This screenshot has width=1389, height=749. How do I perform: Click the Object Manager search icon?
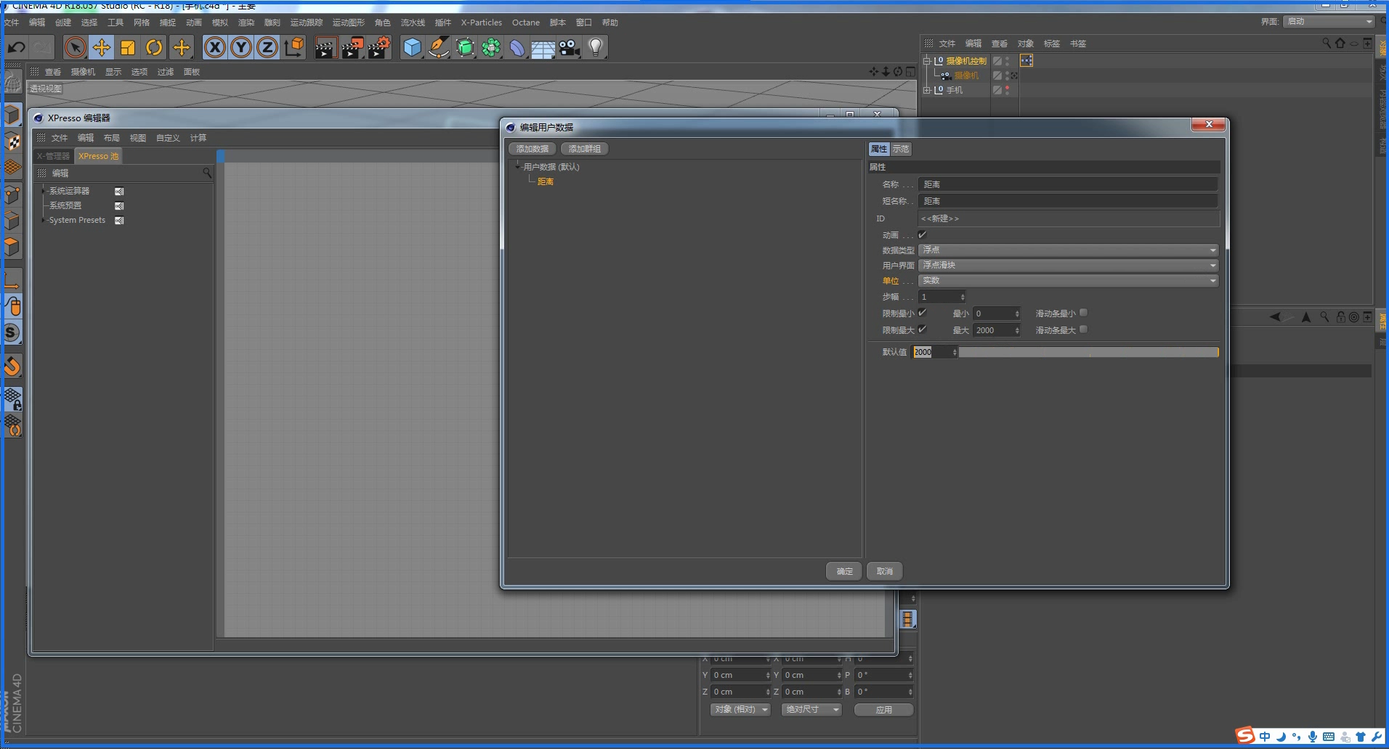1327,44
